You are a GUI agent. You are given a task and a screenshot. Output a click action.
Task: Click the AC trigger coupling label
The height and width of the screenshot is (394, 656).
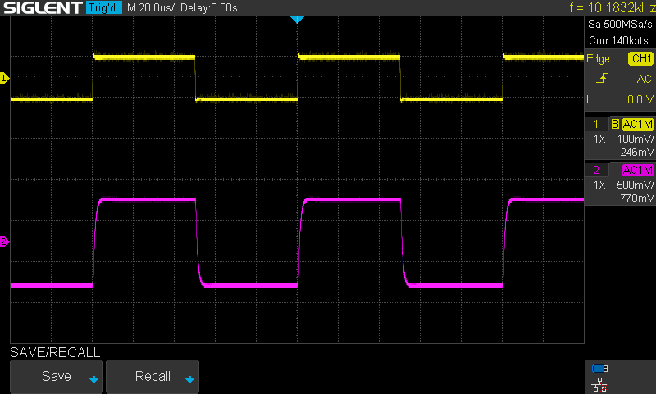[x=644, y=79]
